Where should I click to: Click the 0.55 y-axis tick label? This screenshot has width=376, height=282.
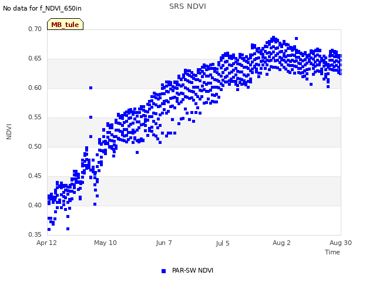(x=35, y=117)
